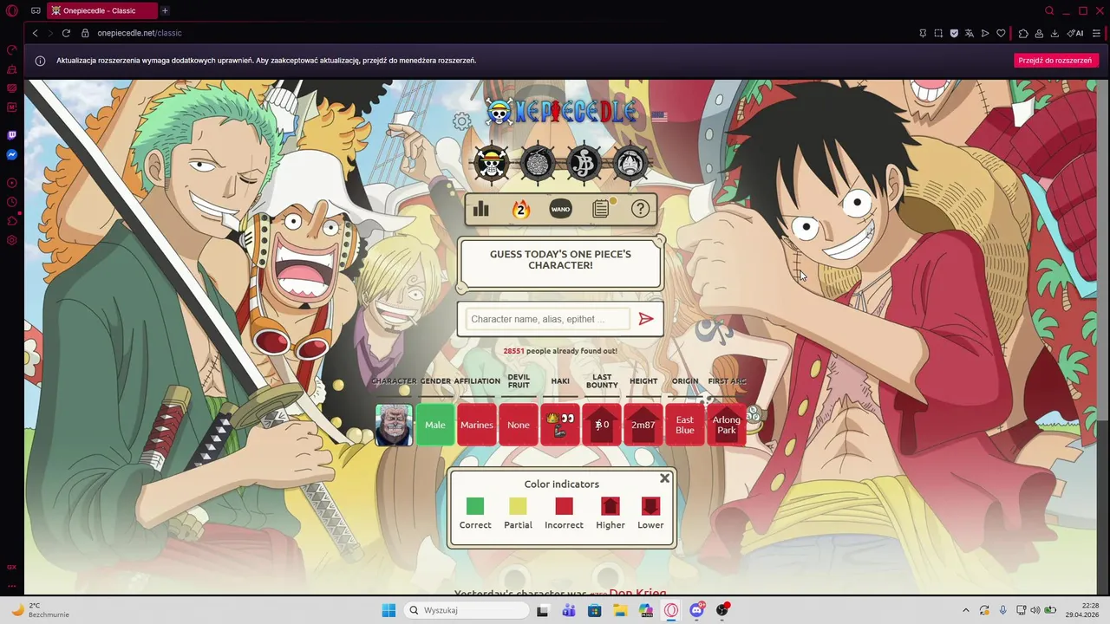Click the red Incorrect color swatch
The width and height of the screenshot is (1110, 624).
(564, 506)
